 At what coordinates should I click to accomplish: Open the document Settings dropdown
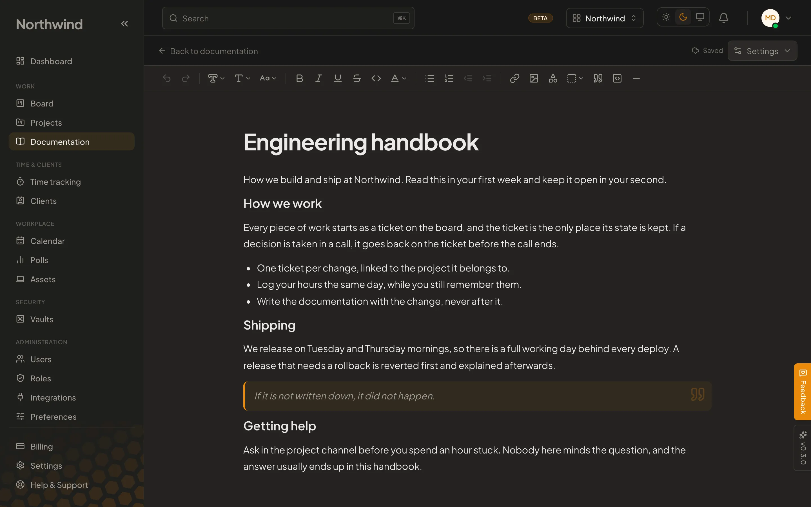coord(762,51)
